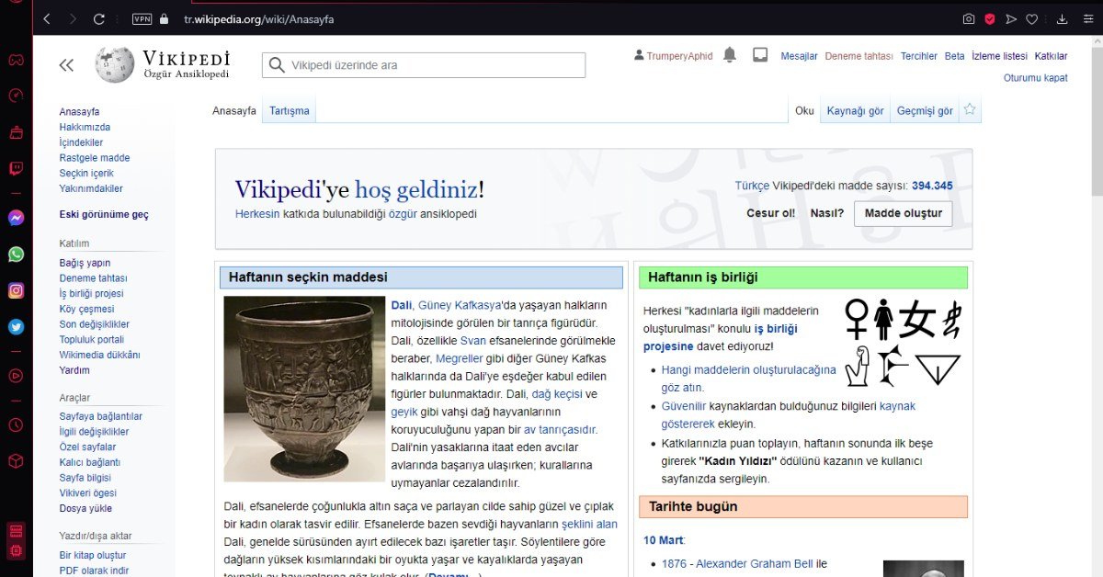Open Tercihler preferences
Viewport: 1103px width, 577px height.
click(x=919, y=56)
